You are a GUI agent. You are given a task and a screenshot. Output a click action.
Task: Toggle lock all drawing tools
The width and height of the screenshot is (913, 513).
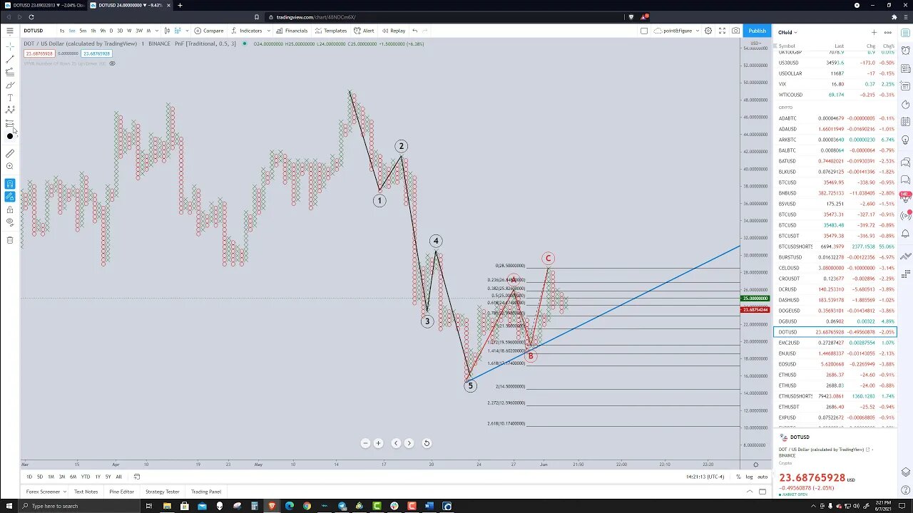coord(10,209)
